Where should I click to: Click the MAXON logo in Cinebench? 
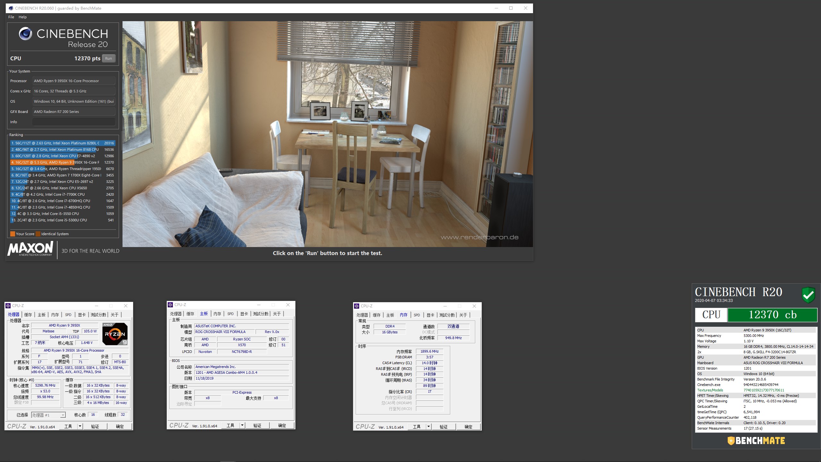pos(30,249)
